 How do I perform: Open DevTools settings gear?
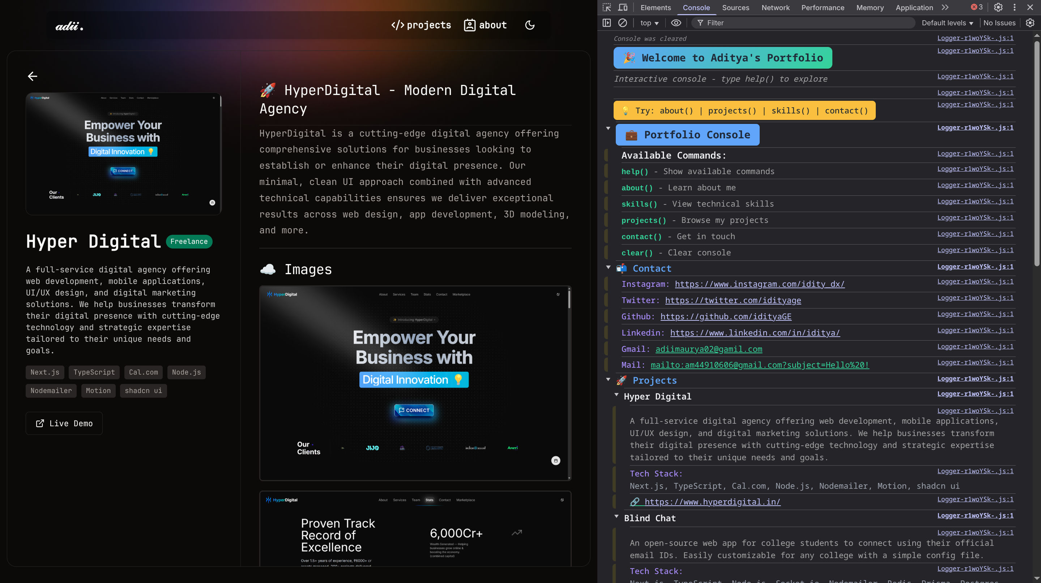[998, 7]
